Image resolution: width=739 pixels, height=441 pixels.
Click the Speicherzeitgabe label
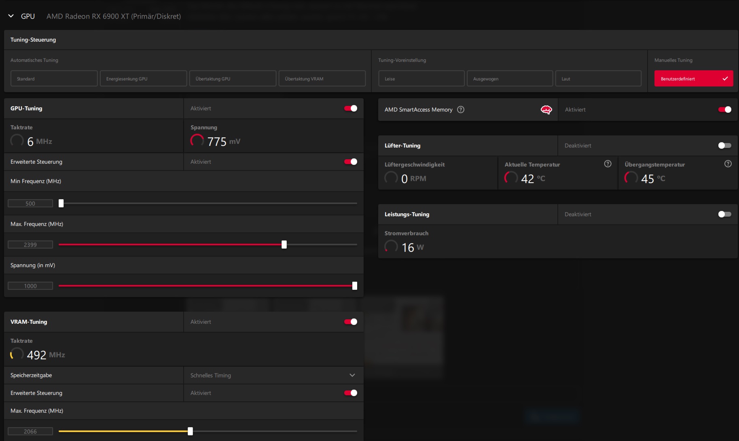pyautogui.click(x=31, y=375)
